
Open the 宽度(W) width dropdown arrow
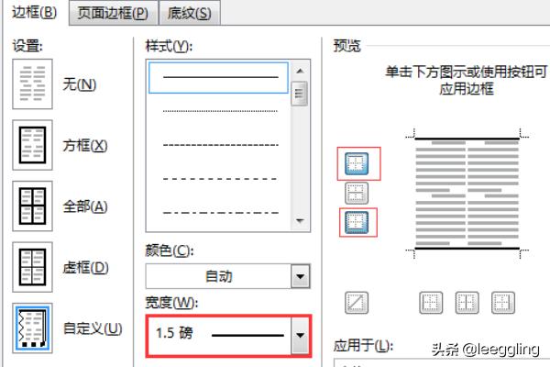[x=301, y=336]
